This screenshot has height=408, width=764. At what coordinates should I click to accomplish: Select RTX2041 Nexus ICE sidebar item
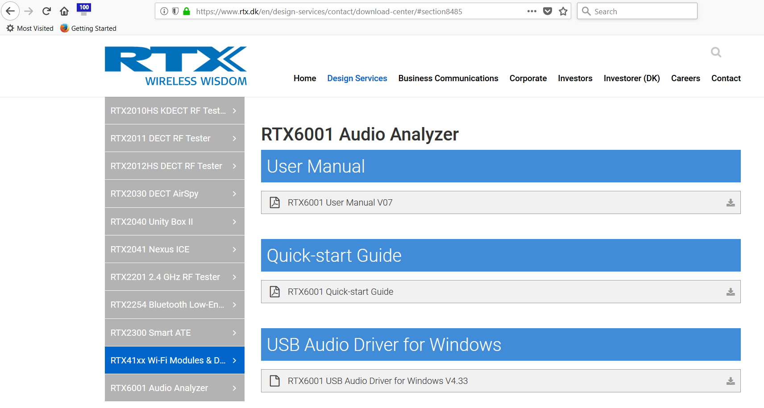tap(174, 249)
